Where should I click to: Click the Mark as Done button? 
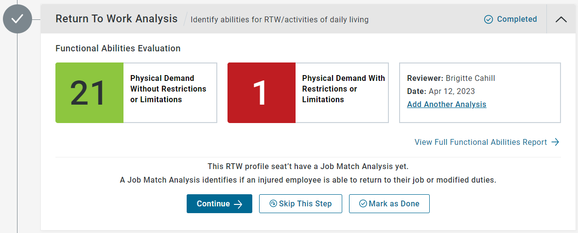[389, 203]
